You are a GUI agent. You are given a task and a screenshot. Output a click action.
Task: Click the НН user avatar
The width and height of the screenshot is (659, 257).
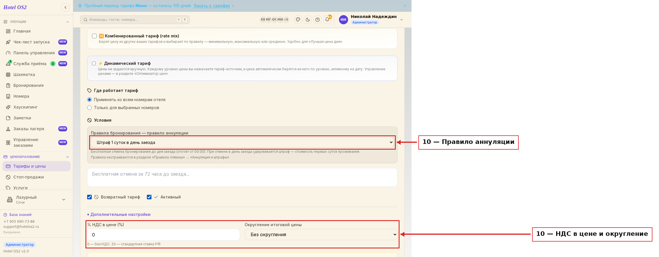click(x=344, y=20)
